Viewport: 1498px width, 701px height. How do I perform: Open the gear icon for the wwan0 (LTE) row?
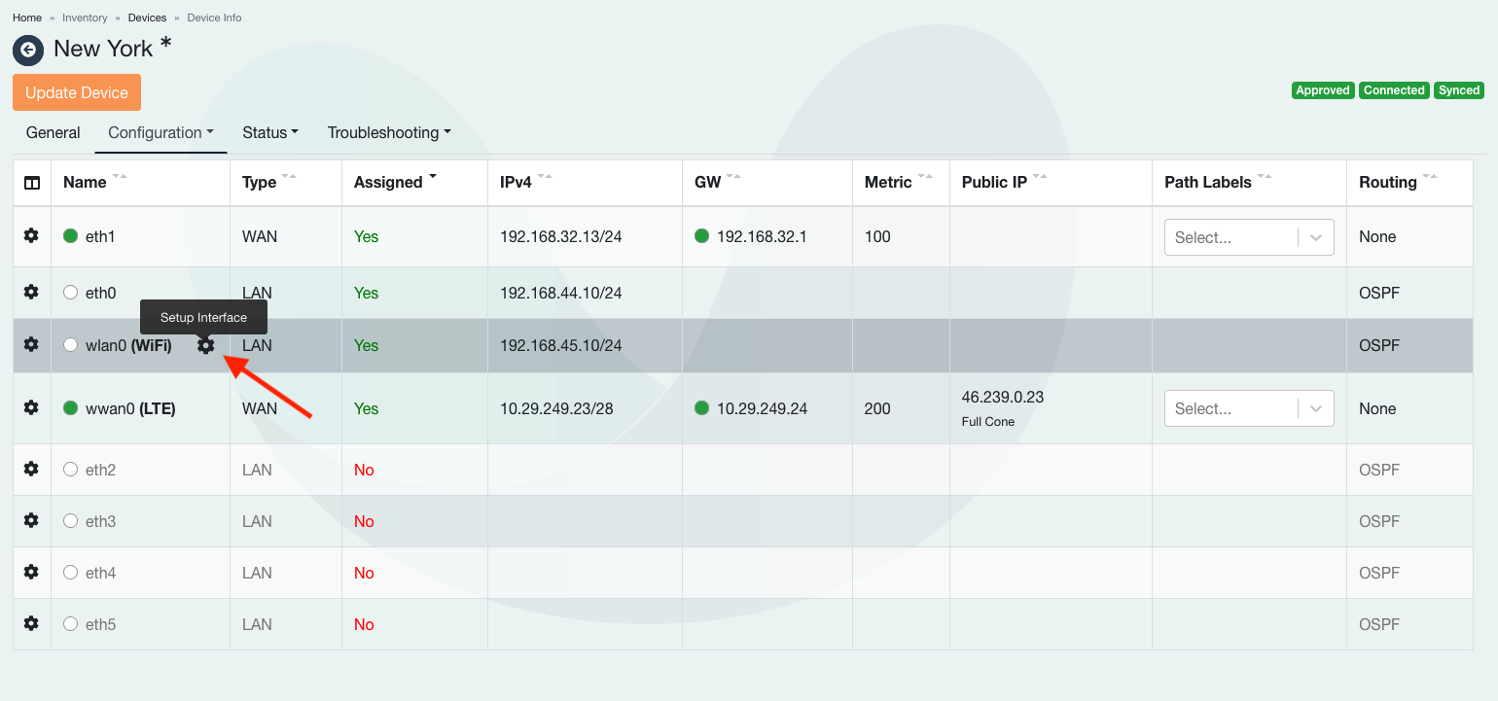click(31, 408)
